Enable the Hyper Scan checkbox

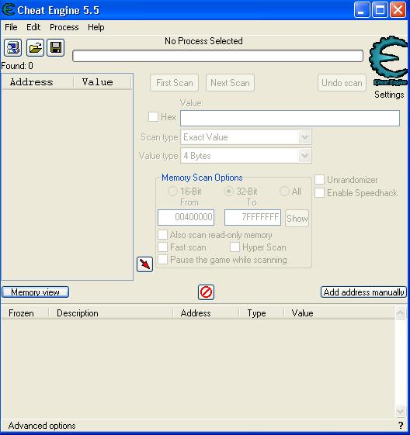(235, 247)
